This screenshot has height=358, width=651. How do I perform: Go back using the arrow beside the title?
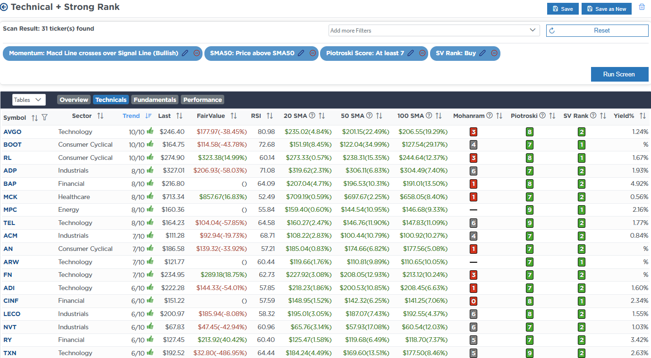pos(4,7)
